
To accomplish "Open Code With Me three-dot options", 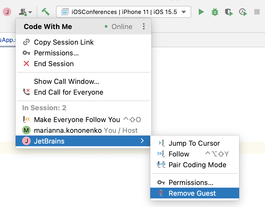I will tap(144, 26).
